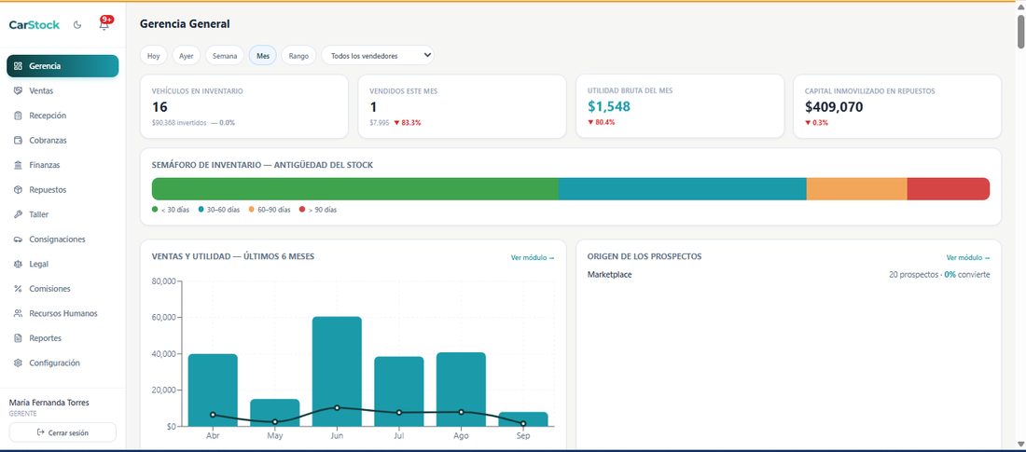
Task: Open Recepción menu item
Action: click(x=62, y=116)
